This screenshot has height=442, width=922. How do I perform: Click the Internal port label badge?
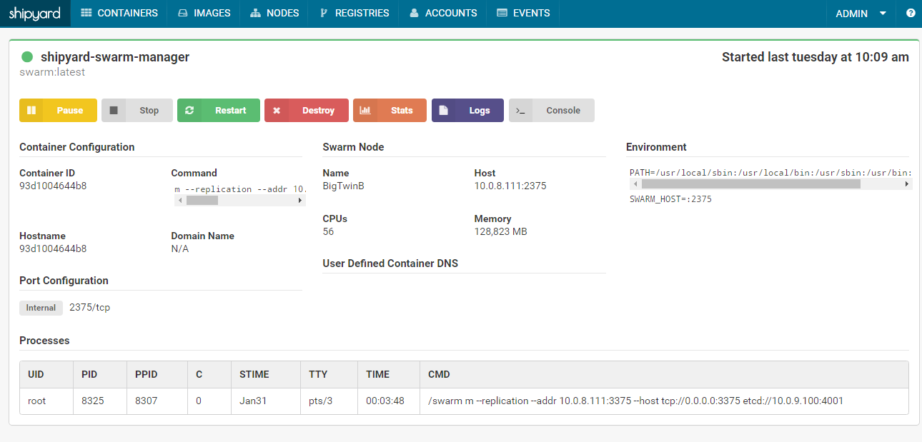(41, 308)
